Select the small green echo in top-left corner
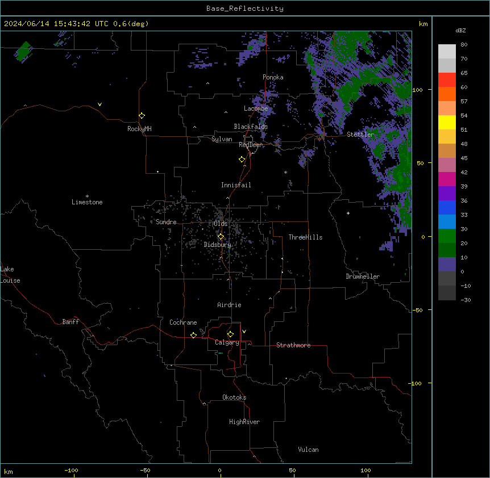 [x=23, y=52]
